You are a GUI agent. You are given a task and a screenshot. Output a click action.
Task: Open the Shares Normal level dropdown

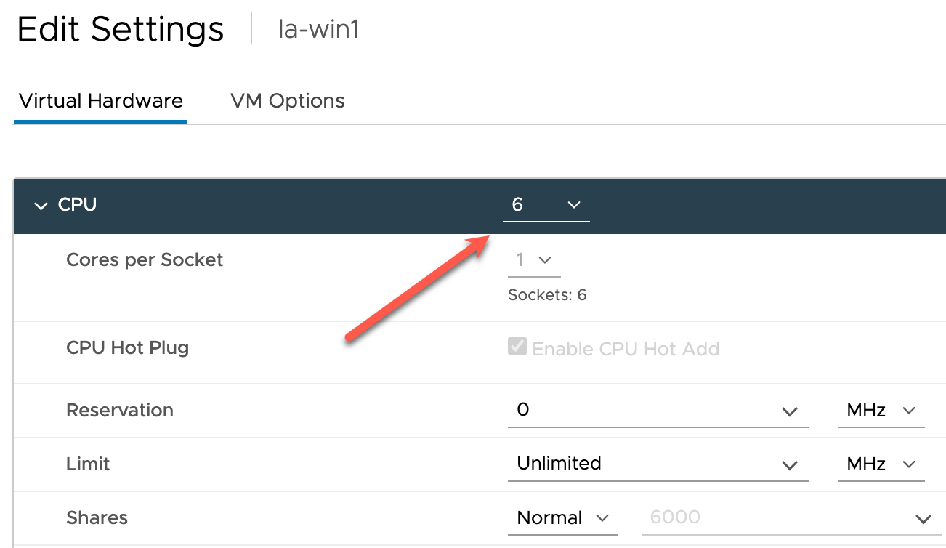click(x=562, y=518)
